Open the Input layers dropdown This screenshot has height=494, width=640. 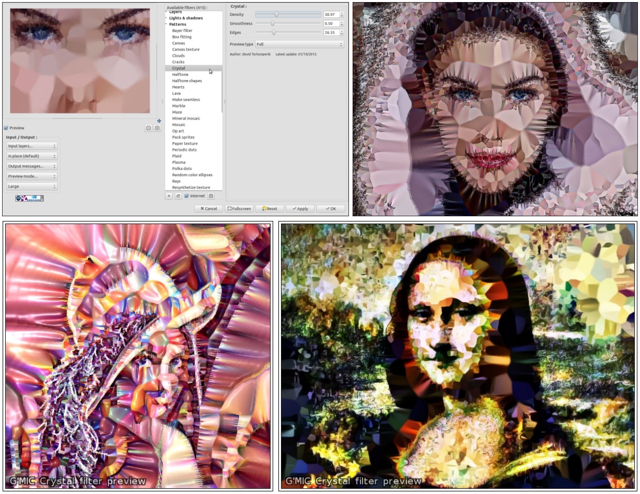pos(32,146)
